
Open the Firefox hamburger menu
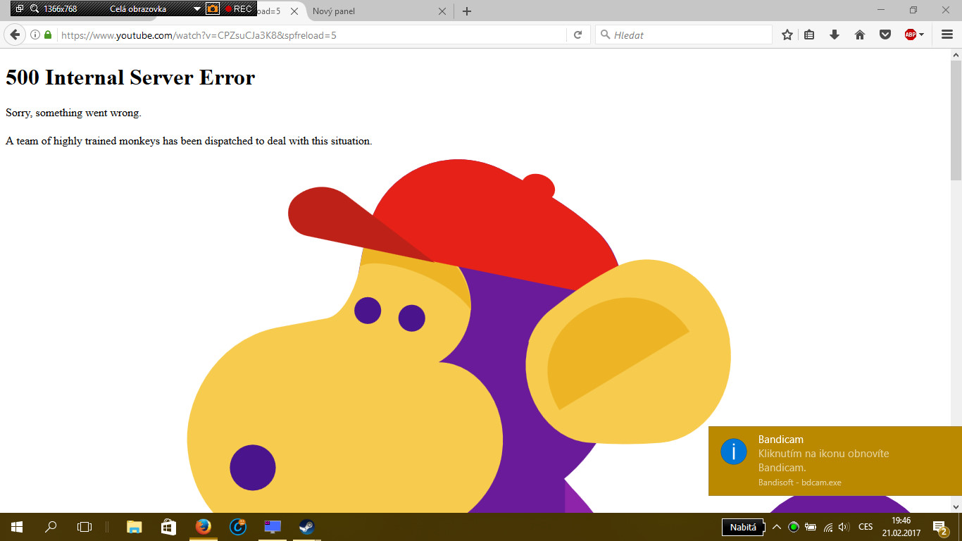(x=947, y=35)
